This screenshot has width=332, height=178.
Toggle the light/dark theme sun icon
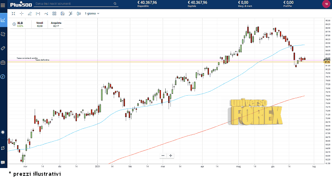[x=3, y=132]
